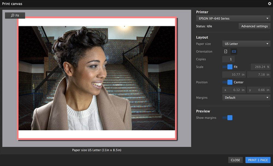Screen dimensions: 273x166
Task: Open the Margins Default dropdown
Action: point(246,98)
